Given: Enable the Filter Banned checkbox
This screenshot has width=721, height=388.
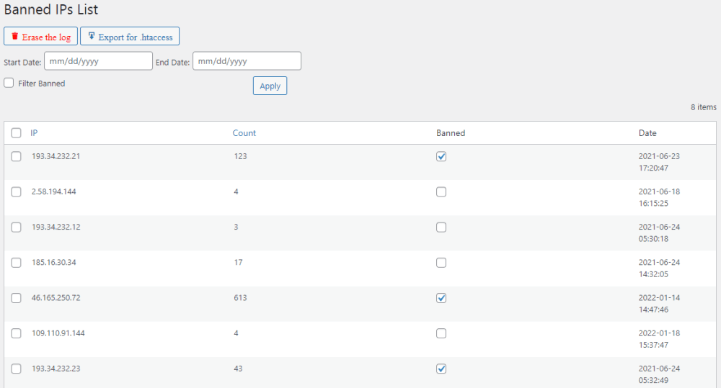Looking at the screenshot, I should (9, 84).
